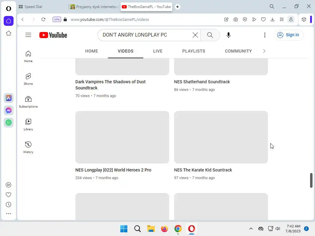The image size is (315, 236).
Task: Toggle the VPN badge in address bar
Action: 57,19
